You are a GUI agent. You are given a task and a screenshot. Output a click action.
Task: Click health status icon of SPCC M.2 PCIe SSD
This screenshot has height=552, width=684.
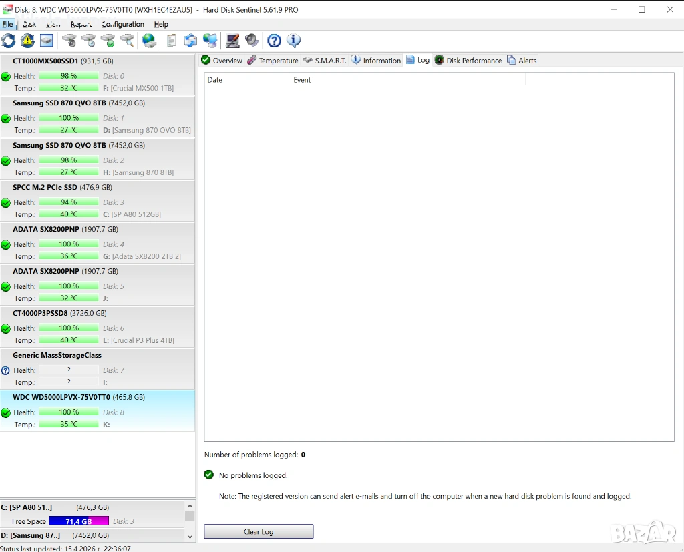5,203
